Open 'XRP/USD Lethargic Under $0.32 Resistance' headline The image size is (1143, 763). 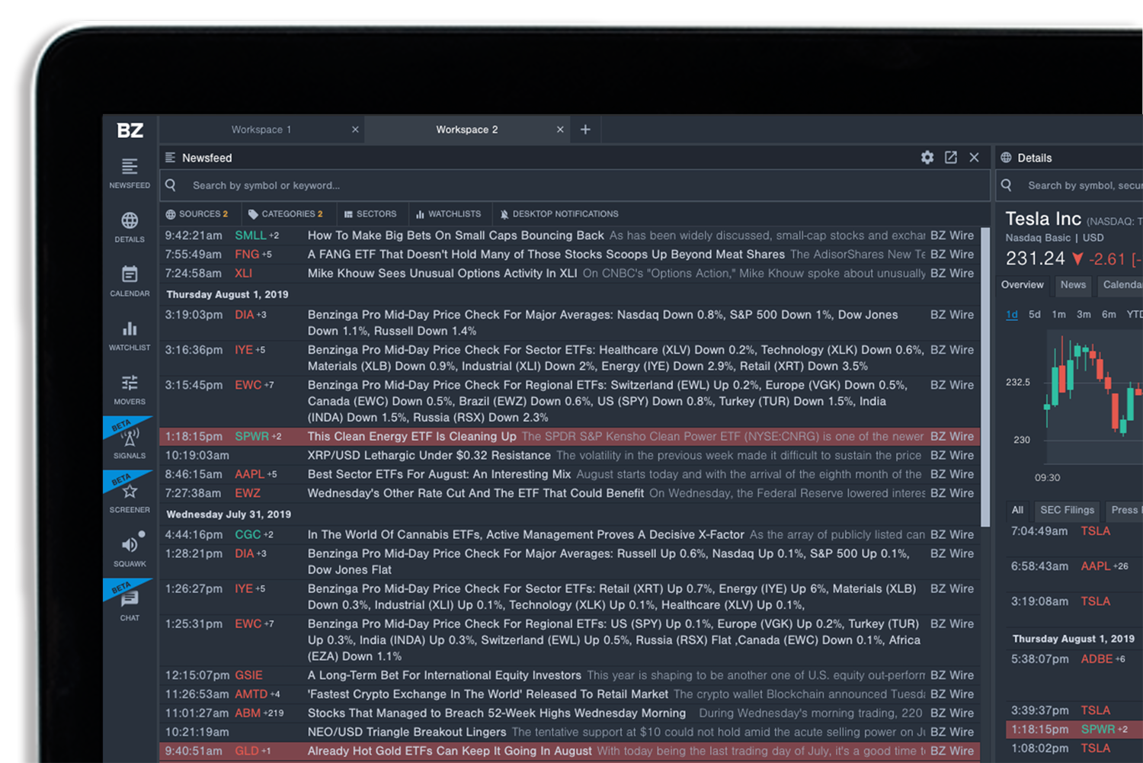tap(429, 456)
